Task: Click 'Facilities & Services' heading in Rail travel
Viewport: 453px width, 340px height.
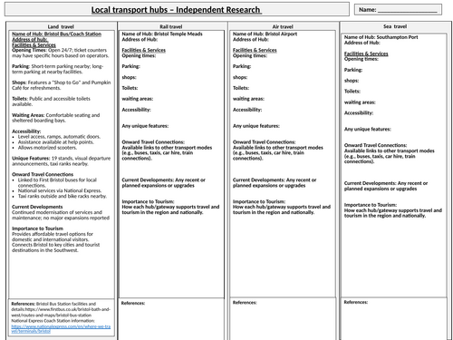Action: (144, 50)
